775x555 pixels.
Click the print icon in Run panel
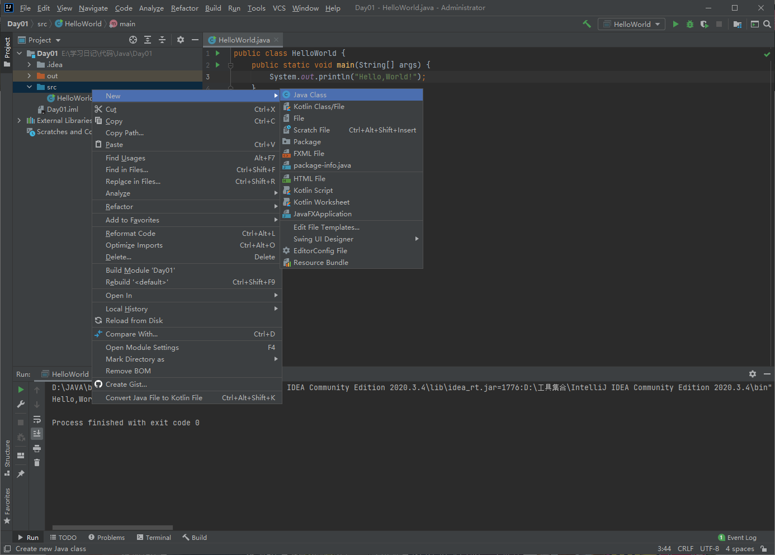click(x=37, y=448)
